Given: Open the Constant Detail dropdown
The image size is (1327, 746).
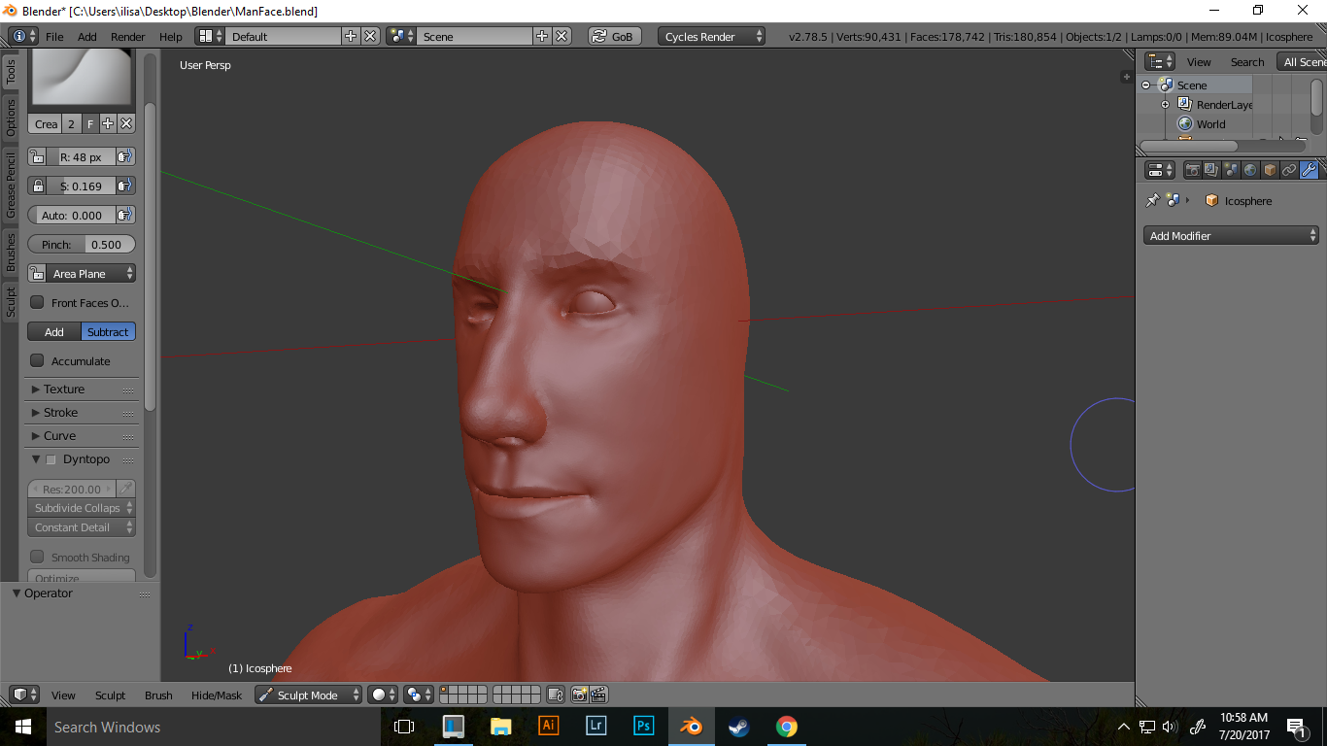Looking at the screenshot, I should tap(82, 527).
